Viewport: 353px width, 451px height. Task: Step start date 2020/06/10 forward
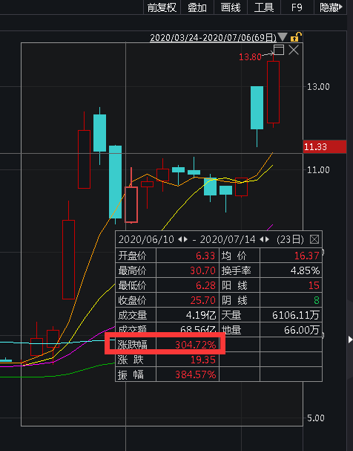click(185, 239)
